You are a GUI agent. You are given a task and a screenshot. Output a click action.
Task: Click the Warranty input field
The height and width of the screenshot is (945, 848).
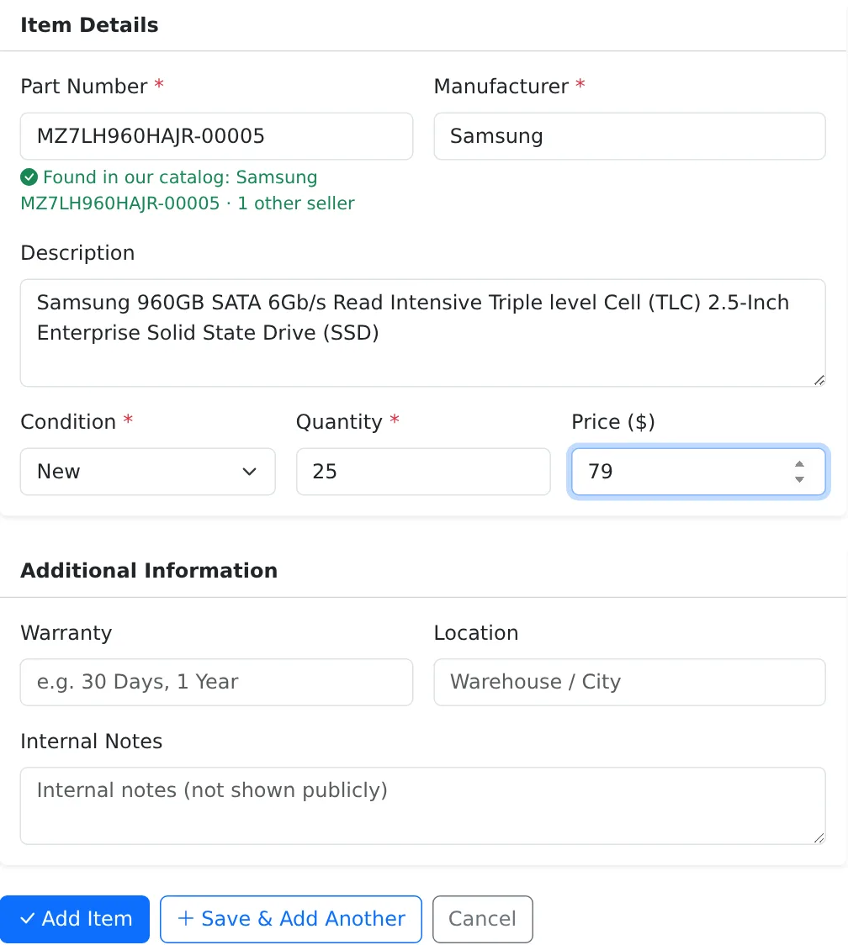[216, 682]
